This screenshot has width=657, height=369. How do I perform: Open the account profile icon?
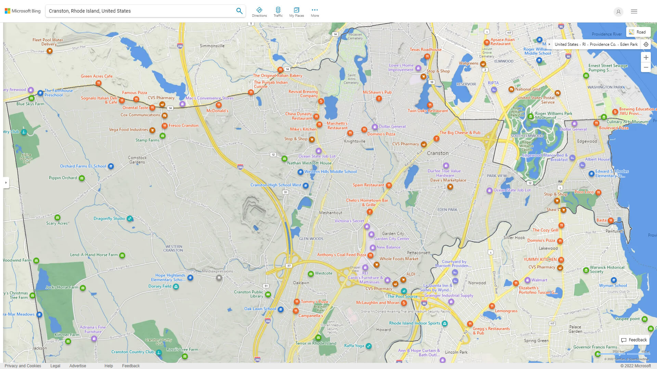click(618, 12)
